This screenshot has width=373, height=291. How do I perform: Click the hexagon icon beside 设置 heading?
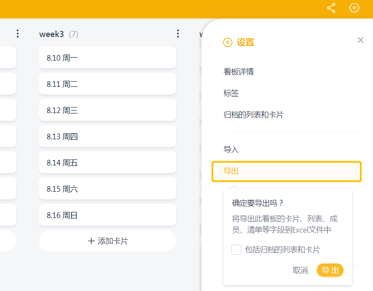tap(228, 42)
